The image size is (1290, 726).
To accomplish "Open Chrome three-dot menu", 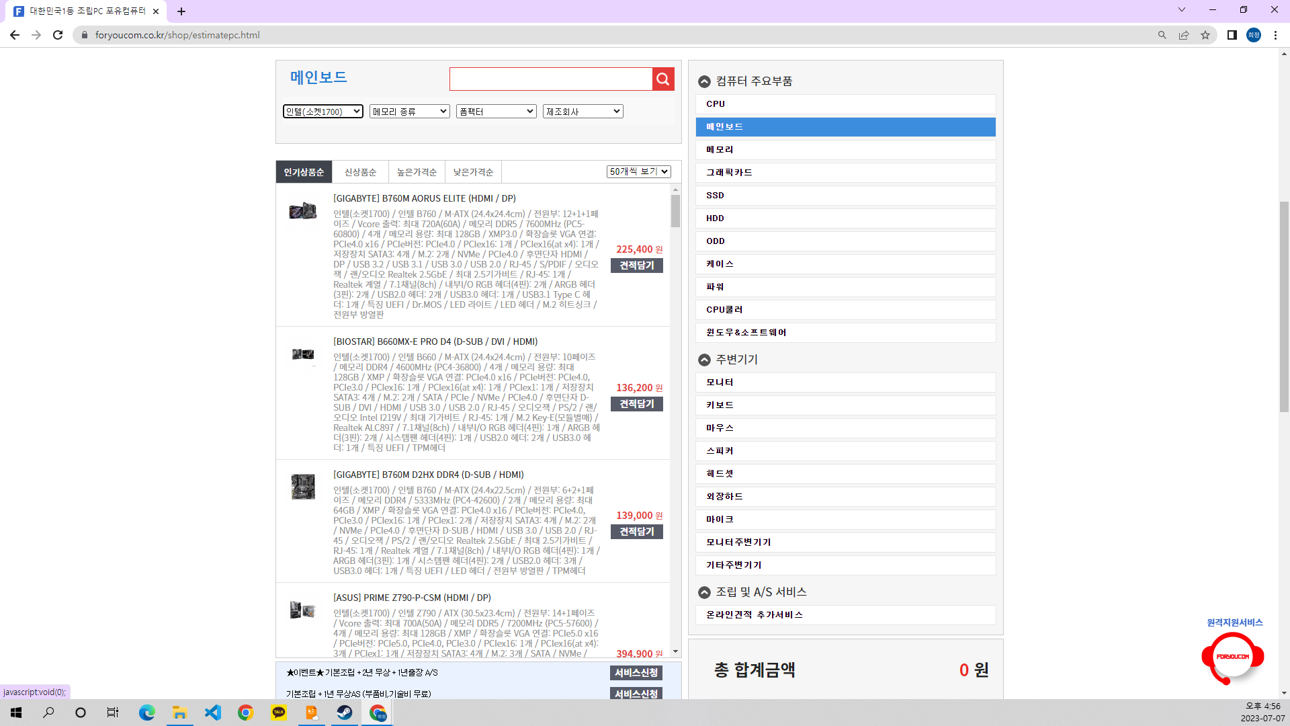I will point(1275,35).
